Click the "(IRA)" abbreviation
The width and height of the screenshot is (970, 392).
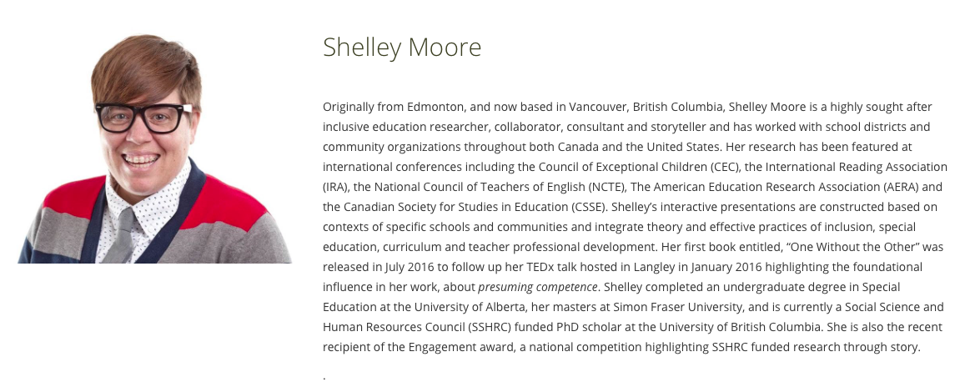click(337, 187)
